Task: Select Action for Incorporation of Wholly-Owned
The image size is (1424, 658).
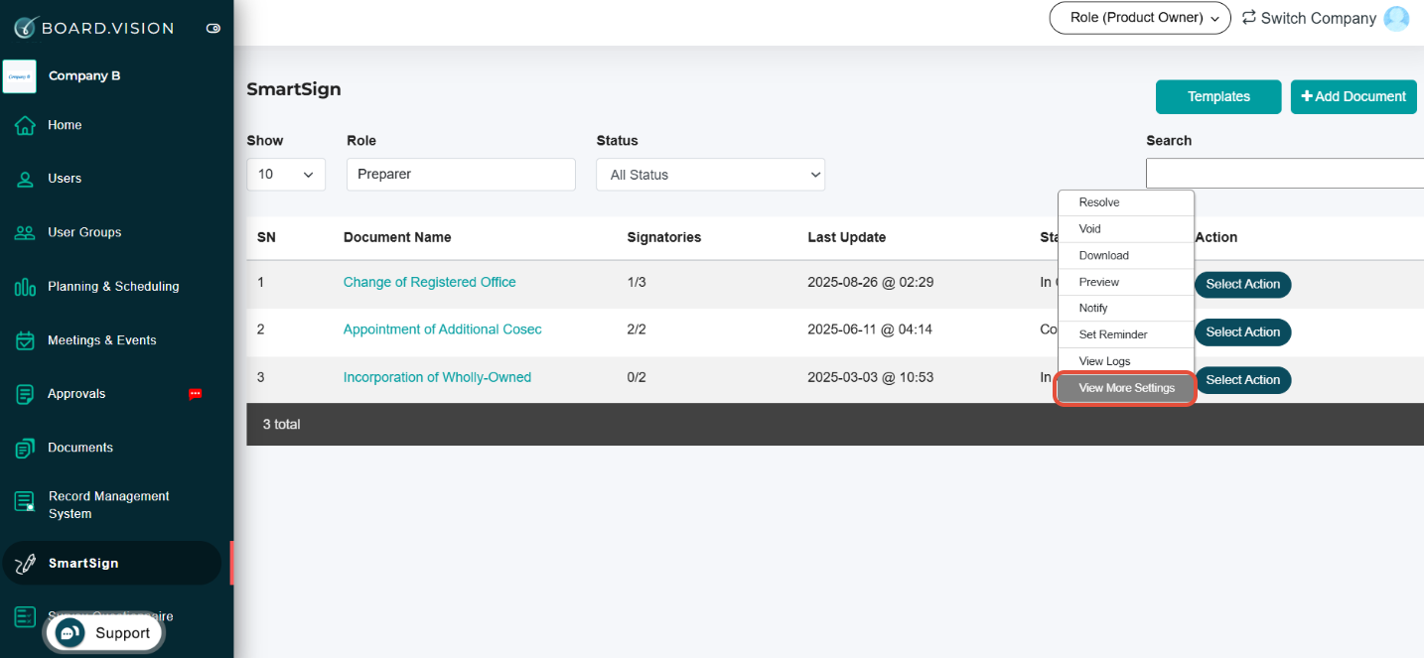Action: tap(1242, 380)
